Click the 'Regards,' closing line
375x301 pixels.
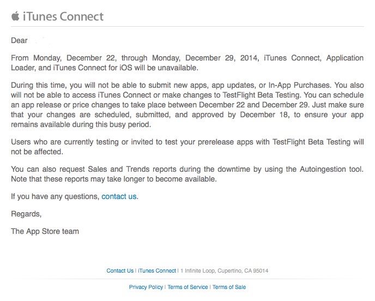pos(26,214)
